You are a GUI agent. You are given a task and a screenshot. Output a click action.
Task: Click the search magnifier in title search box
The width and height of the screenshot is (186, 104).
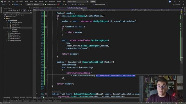click(87, 1)
